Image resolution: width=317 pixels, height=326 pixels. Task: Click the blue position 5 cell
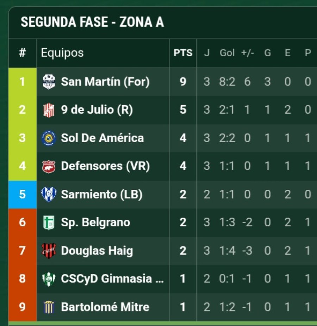tap(23, 195)
